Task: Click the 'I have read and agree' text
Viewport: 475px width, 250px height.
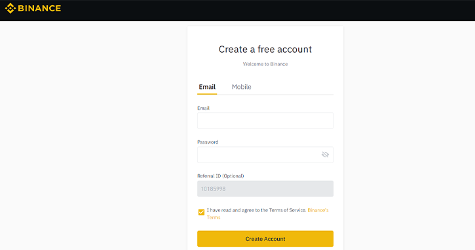Action: click(231, 210)
